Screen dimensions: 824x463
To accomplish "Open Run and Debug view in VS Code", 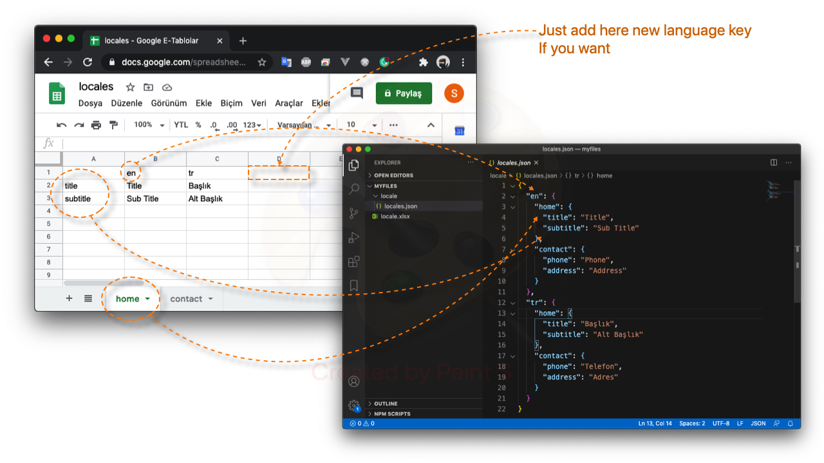I will [x=353, y=237].
